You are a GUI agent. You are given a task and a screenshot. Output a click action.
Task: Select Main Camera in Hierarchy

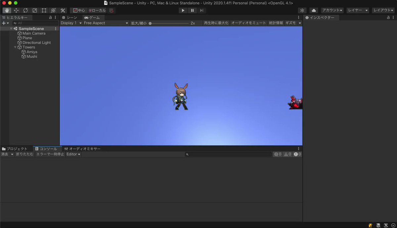pyautogui.click(x=34, y=33)
